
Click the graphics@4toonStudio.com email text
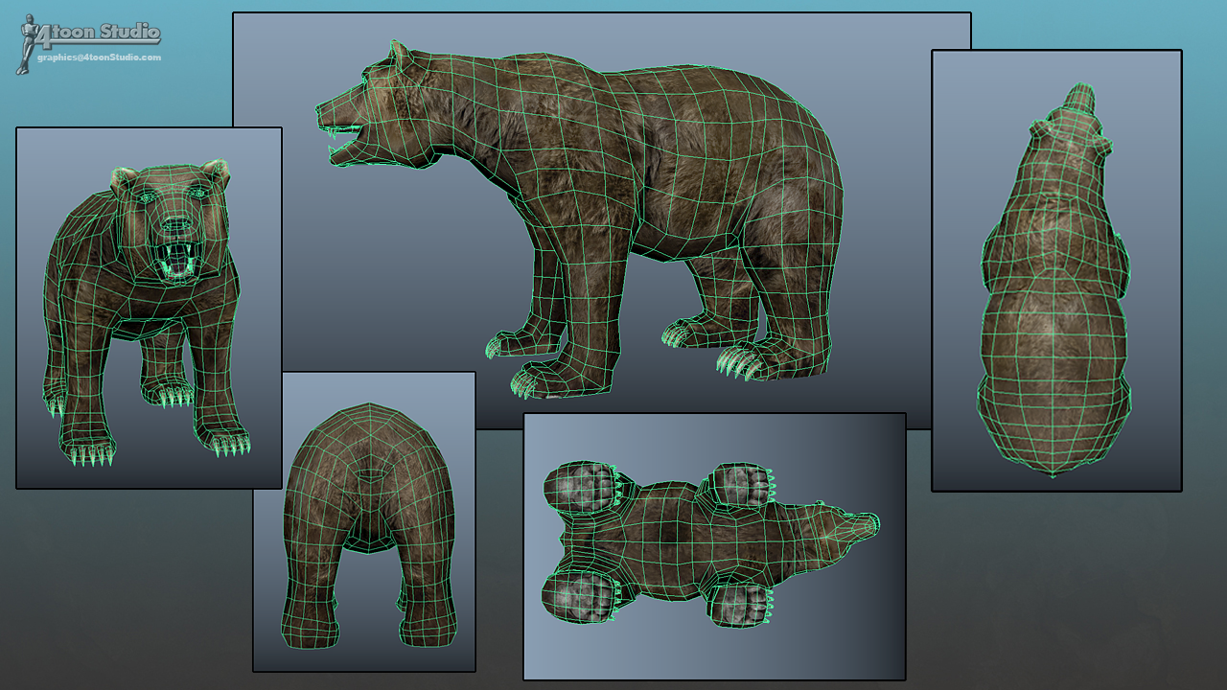[x=100, y=57]
